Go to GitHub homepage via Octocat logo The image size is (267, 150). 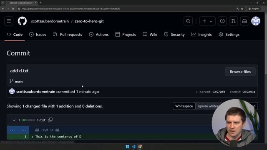22,21
